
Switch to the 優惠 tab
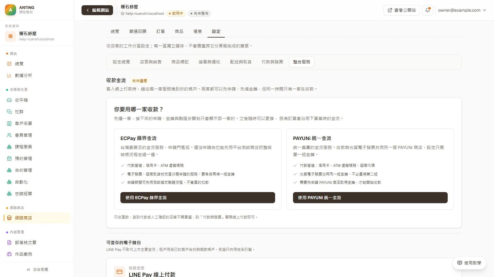coord(198,31)
